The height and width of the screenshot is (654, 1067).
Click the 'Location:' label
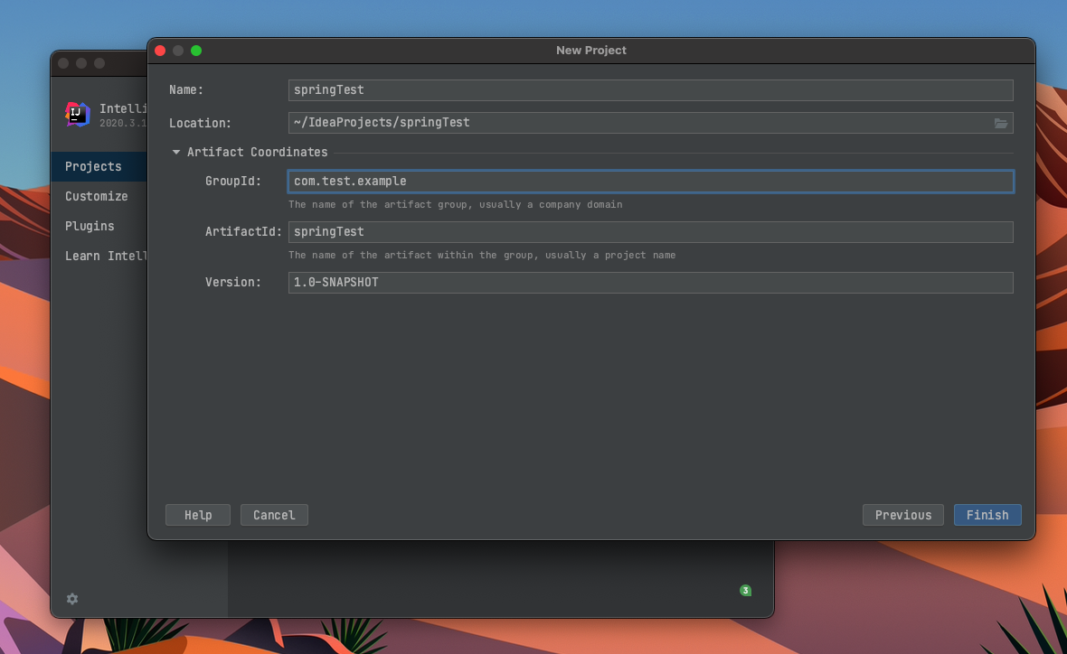coord(200,123)
